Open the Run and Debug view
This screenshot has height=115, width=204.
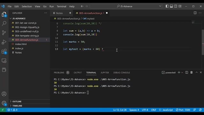(x=4, y=42)
